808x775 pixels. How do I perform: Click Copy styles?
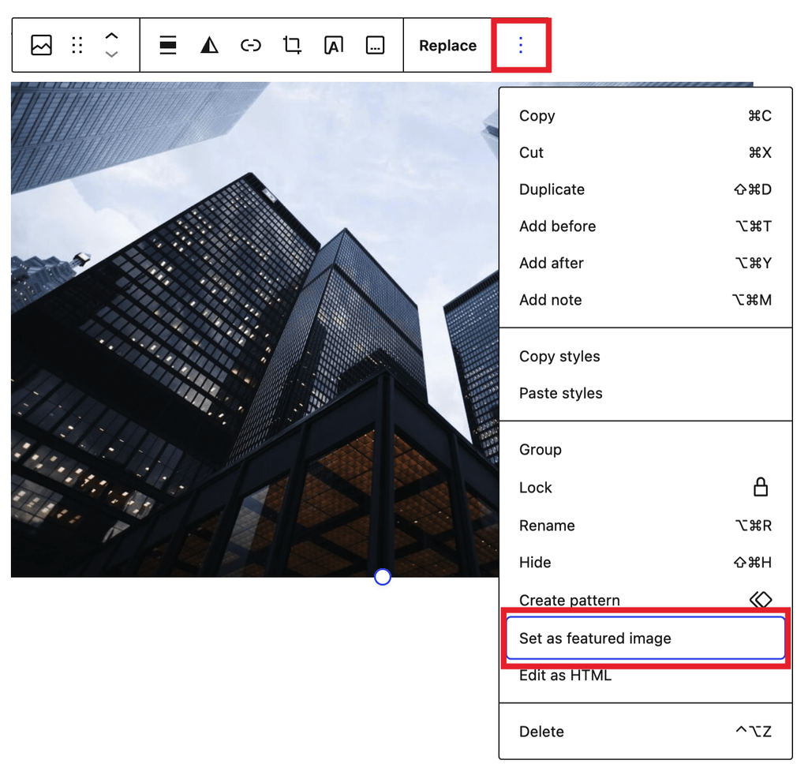(x=645, y=357)
